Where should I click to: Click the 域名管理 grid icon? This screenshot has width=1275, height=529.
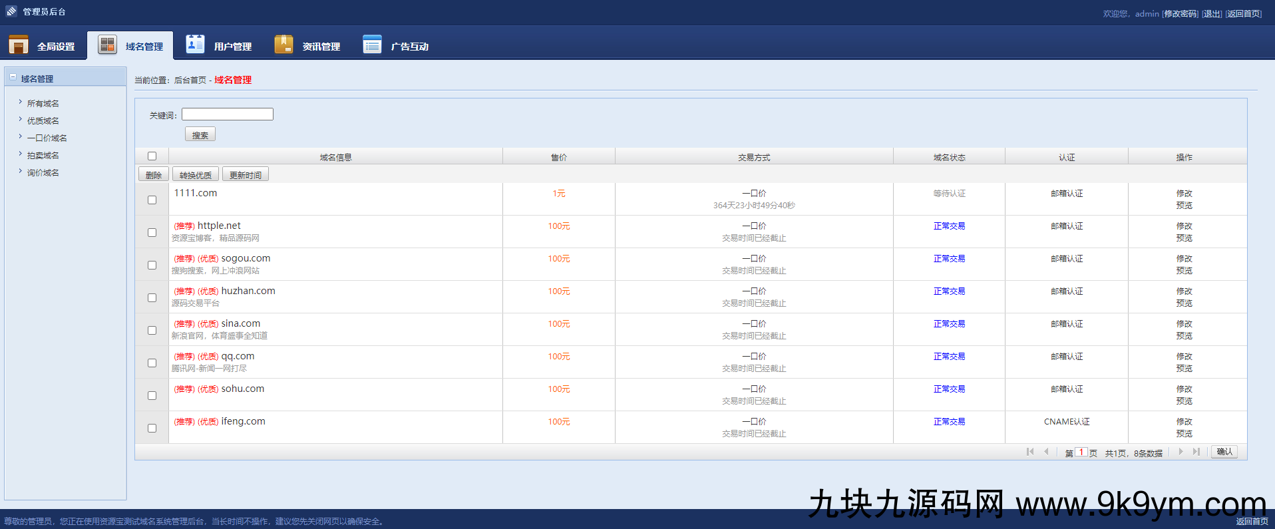[x=107, y=45]
